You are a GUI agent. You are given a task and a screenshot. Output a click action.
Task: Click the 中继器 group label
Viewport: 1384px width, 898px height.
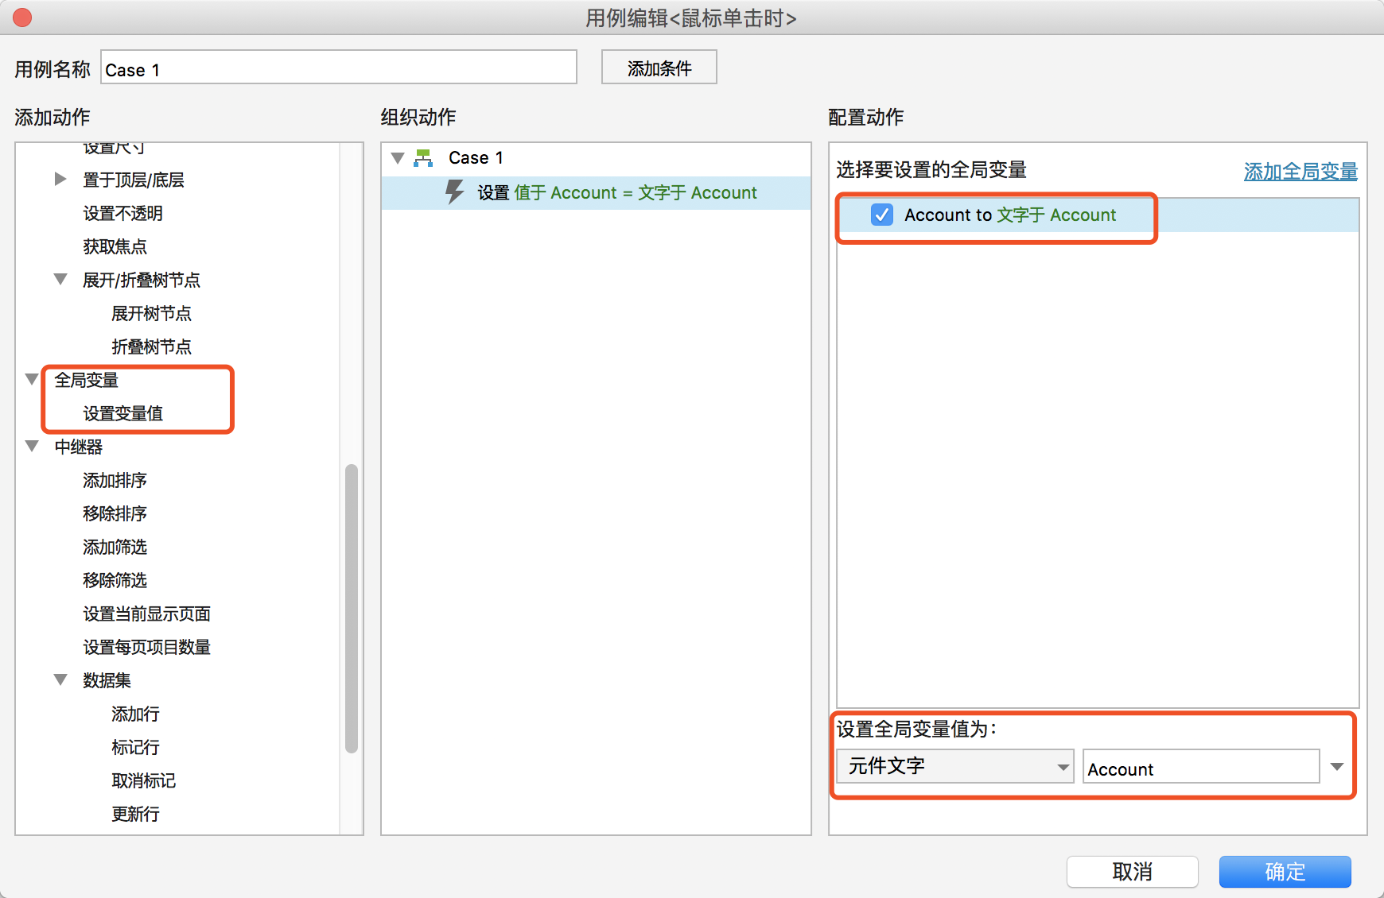click(x=78, y=447)
